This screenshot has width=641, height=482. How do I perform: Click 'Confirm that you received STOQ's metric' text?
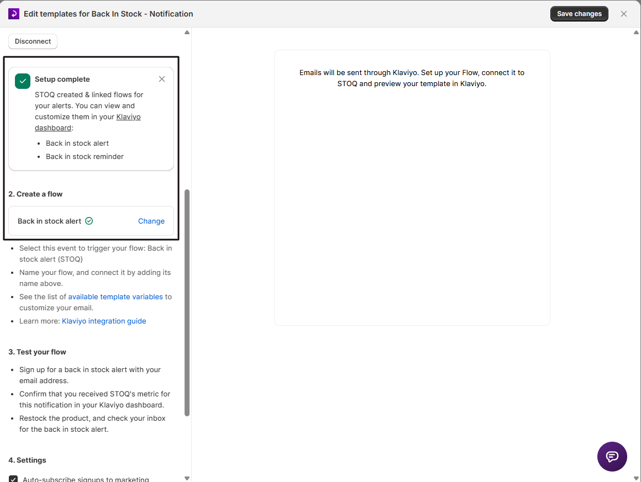(95, 400)
